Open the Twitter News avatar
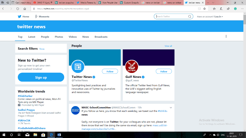The image size is (246, 138). 78,66
